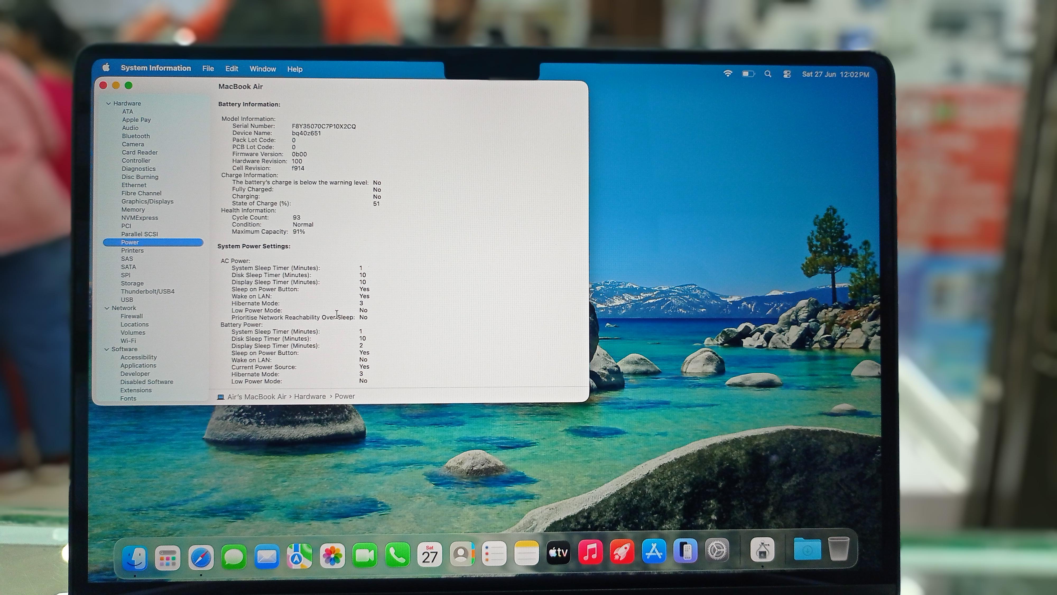1057x595 pixels.
Task: Open the Messages app in the Dock
Action: (234, 557)
